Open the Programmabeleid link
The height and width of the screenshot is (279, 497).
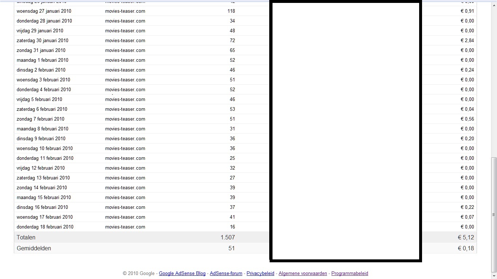click(350, 273)
